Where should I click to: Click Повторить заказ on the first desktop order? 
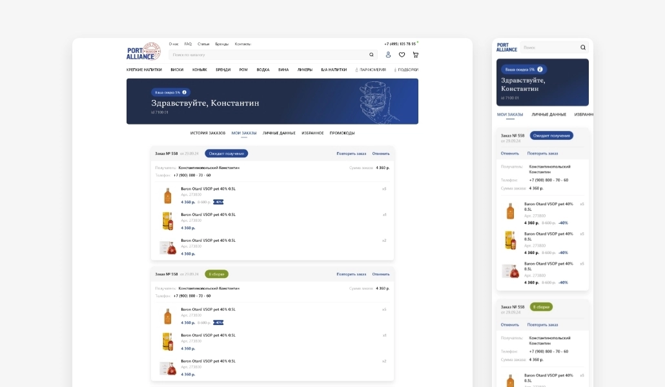(351, 154)
